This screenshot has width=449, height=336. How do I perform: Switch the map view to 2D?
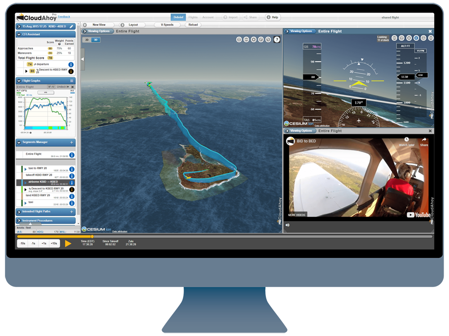point(87,40)
